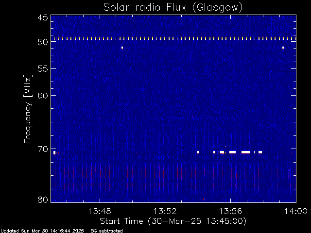Click the 80 frequency tick label
This screenshot has height=233, width=311.
tap(43, 200)
